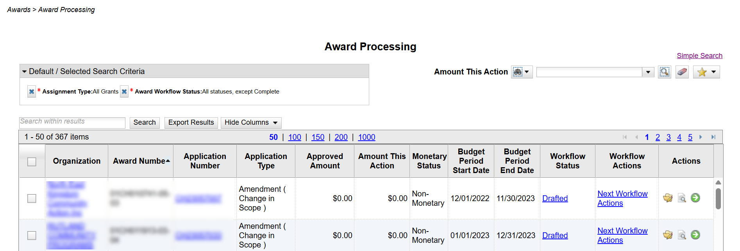This screenshot has height=251, width=740.
Task: Open the Hide Columns dropdown
Action: pos(251,123)
